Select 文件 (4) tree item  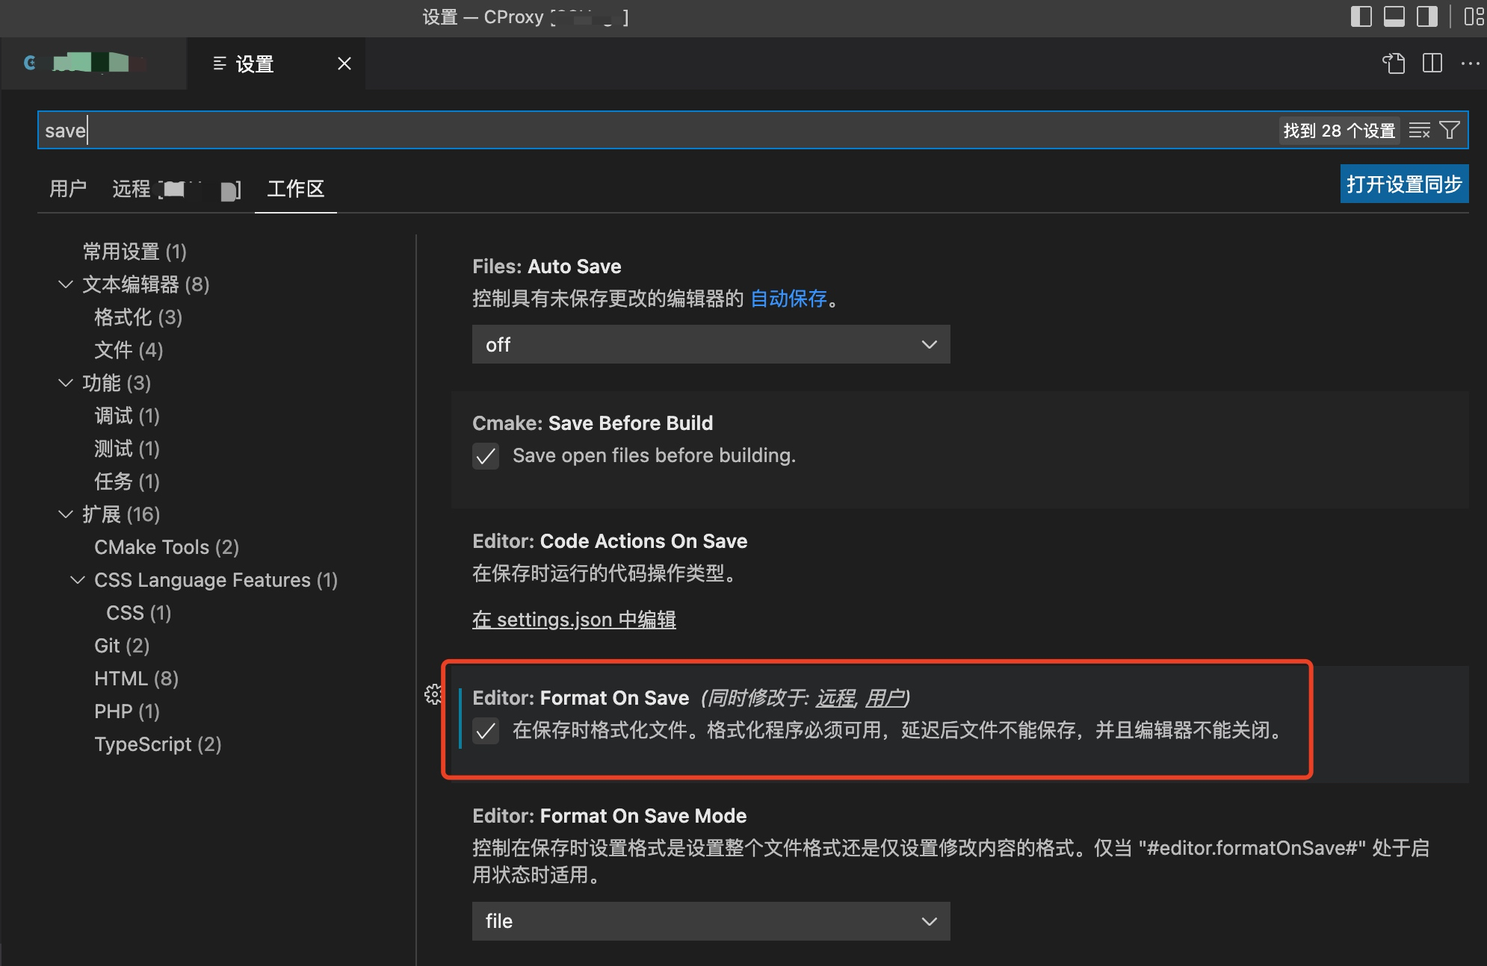tap(129, 350)
